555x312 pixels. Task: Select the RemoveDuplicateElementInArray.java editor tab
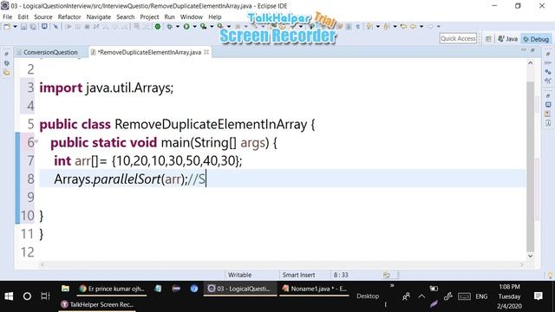coord(149,52)
